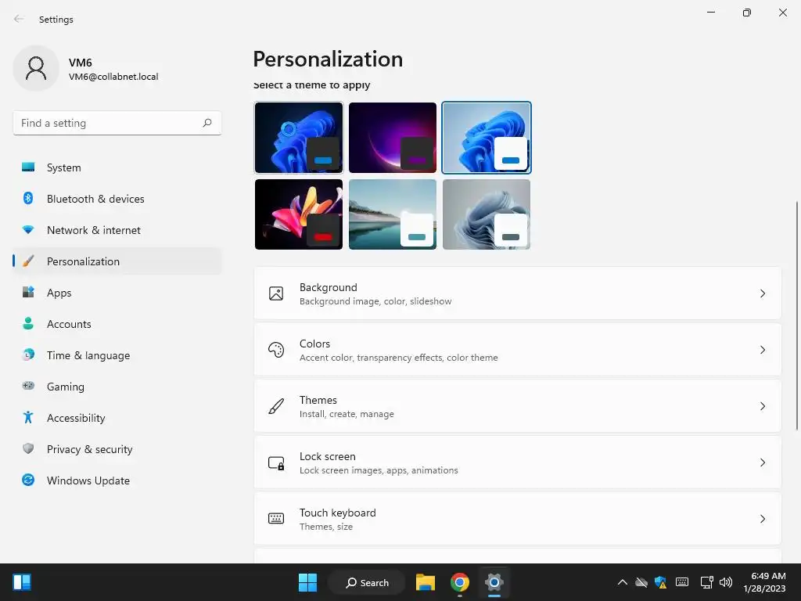Select the Apps category
Image resolution: width=801 pixels, height=601 pixels.
tap(117, 293)
